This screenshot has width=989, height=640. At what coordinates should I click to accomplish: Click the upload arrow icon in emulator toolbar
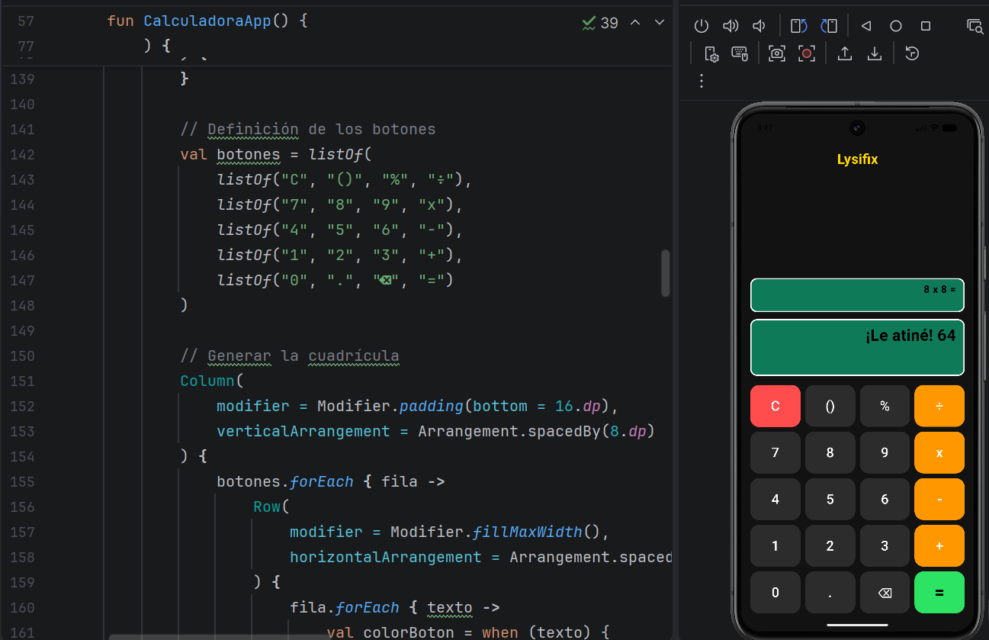pos(845,53)
